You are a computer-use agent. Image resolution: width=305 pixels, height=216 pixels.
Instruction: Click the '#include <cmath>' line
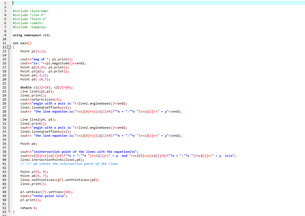pyautogui.click(x=28, y=23)
